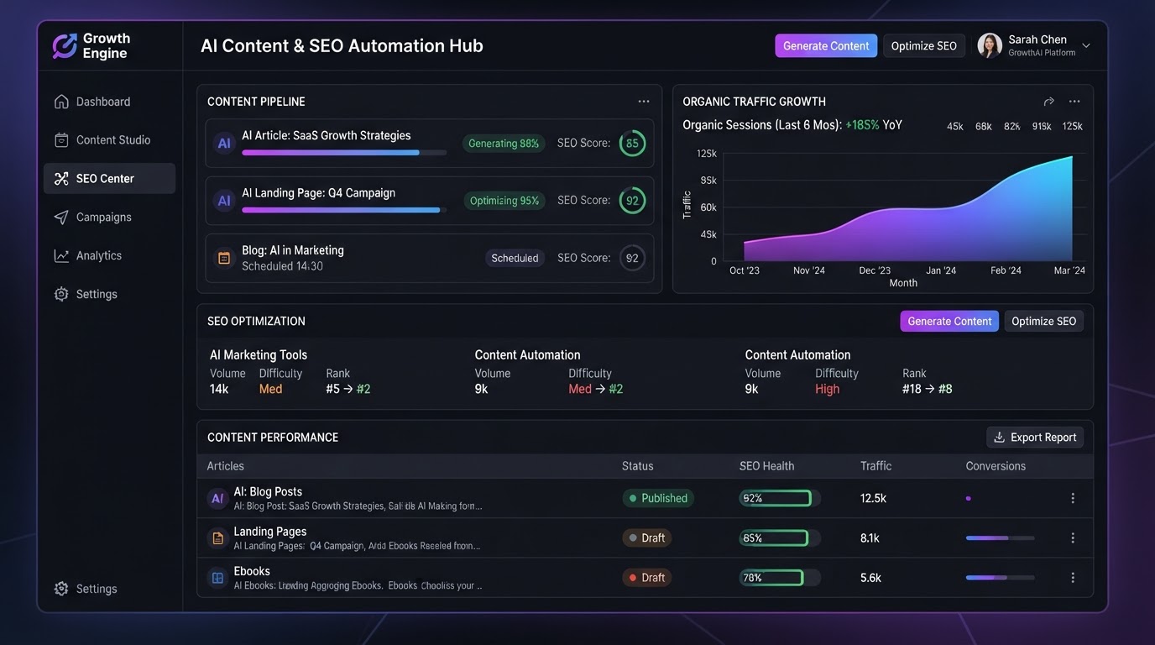Open Content Pipeline three-dot menu

644,102
